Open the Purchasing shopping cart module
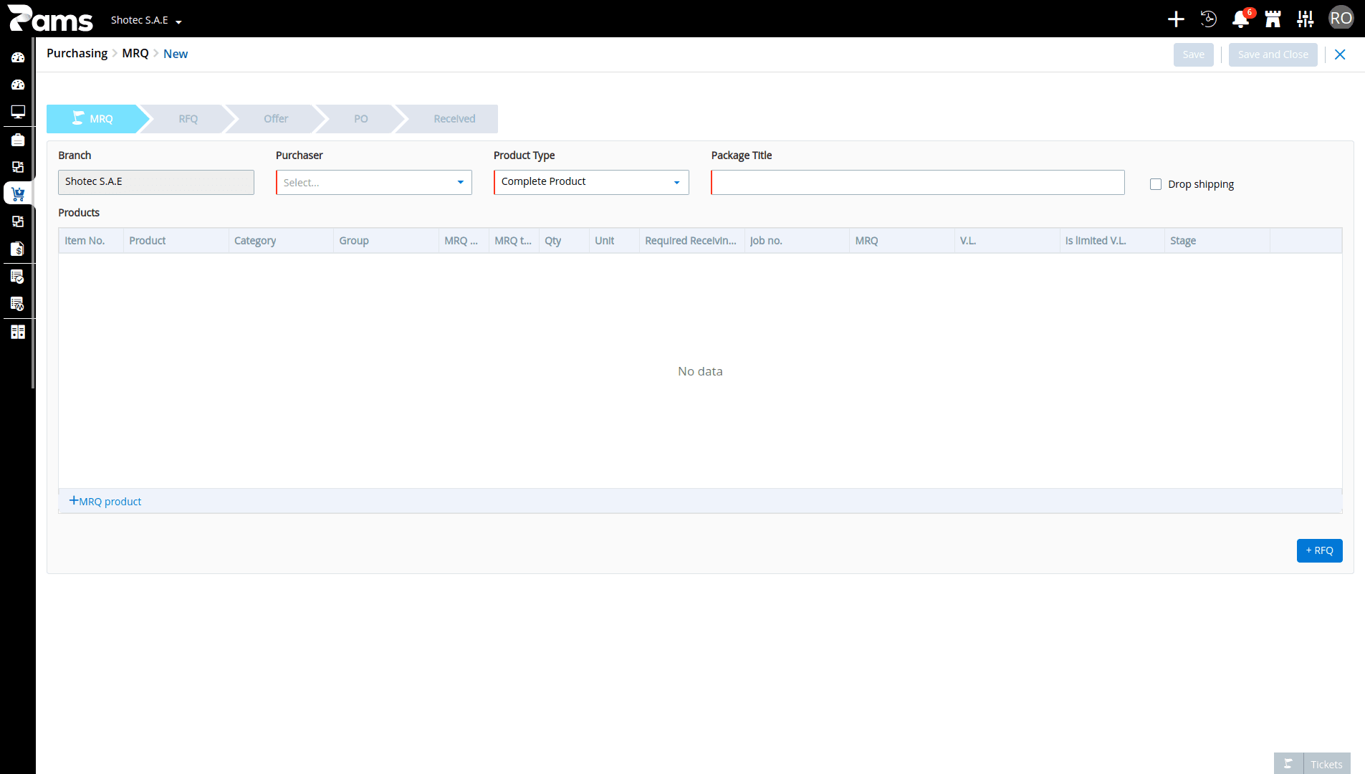The image size is (1365, 774). [x=18, y=193]
